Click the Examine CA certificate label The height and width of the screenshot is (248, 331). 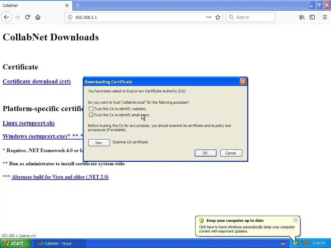pyautogui.click(x=130, y=142)
